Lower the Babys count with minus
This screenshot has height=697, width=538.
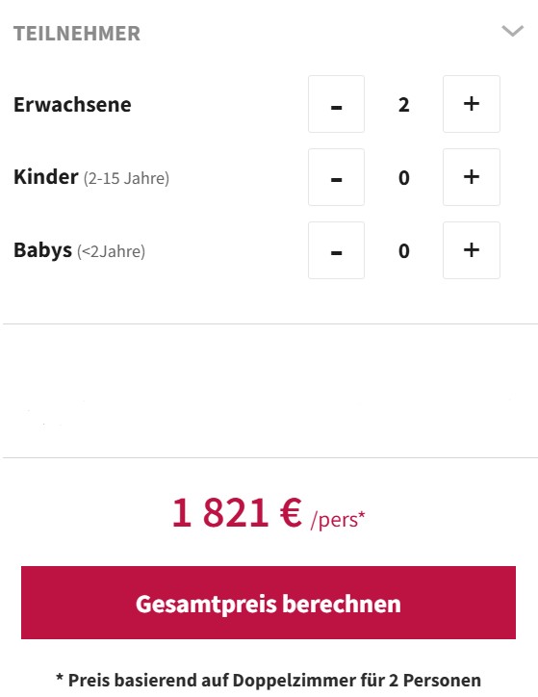click(336, 250)
